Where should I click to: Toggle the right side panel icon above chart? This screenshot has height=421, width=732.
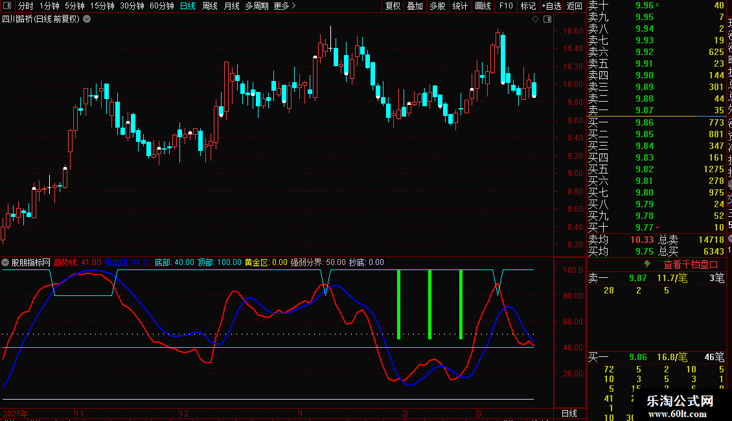(x=547, y=19)
